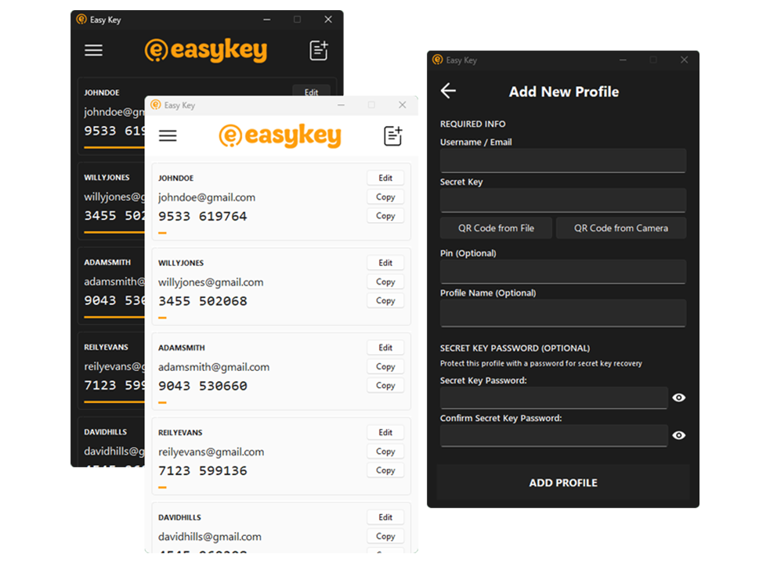770x565 pixels.
Task: Select QR Code from Camera
Action: point(621,228)
